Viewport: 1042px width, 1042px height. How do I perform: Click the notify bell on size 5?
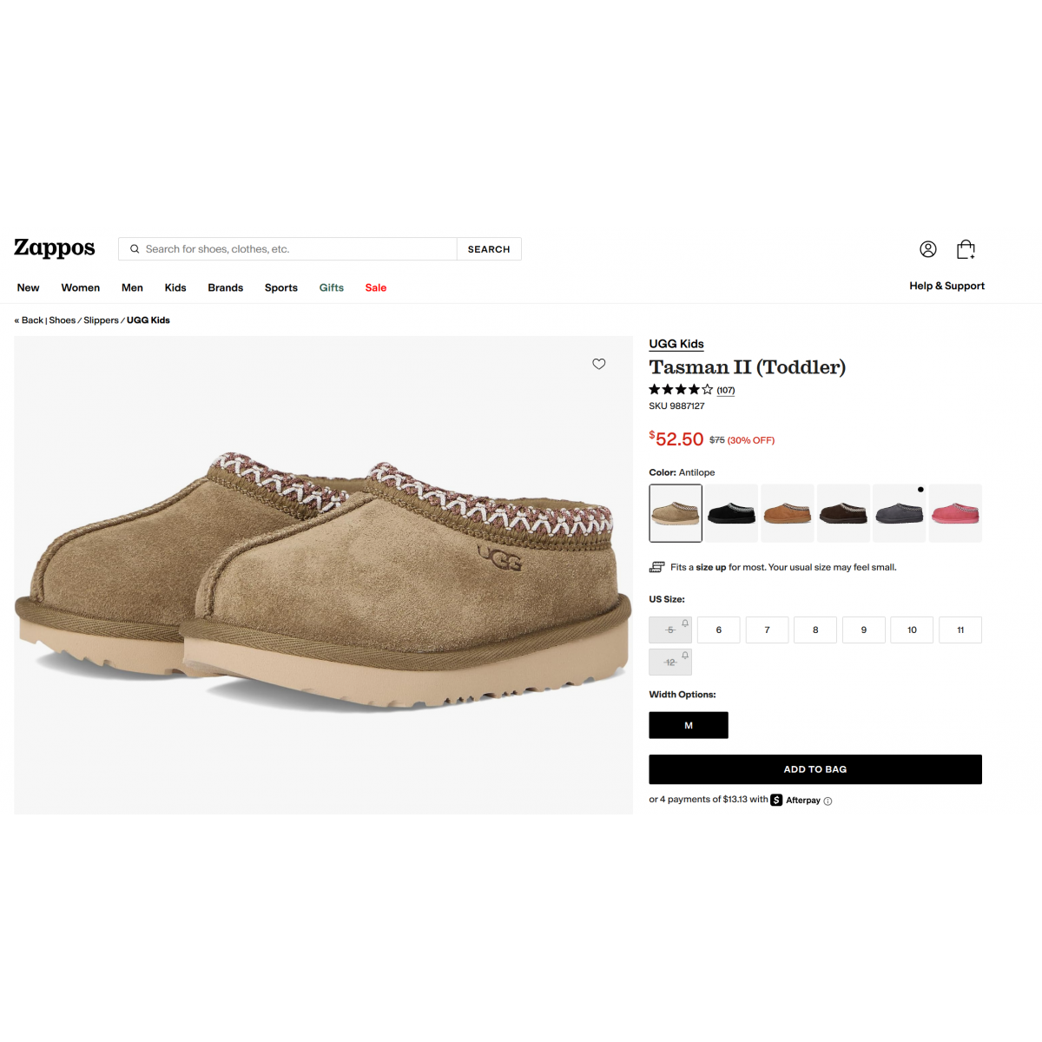point(685,623)
